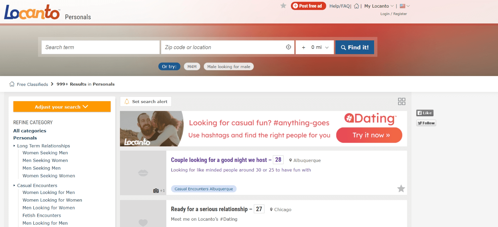Click the Looking for like minded people description
Viewport: 498px width, 227px height.
pyautogui.click(x=241, y=170)
